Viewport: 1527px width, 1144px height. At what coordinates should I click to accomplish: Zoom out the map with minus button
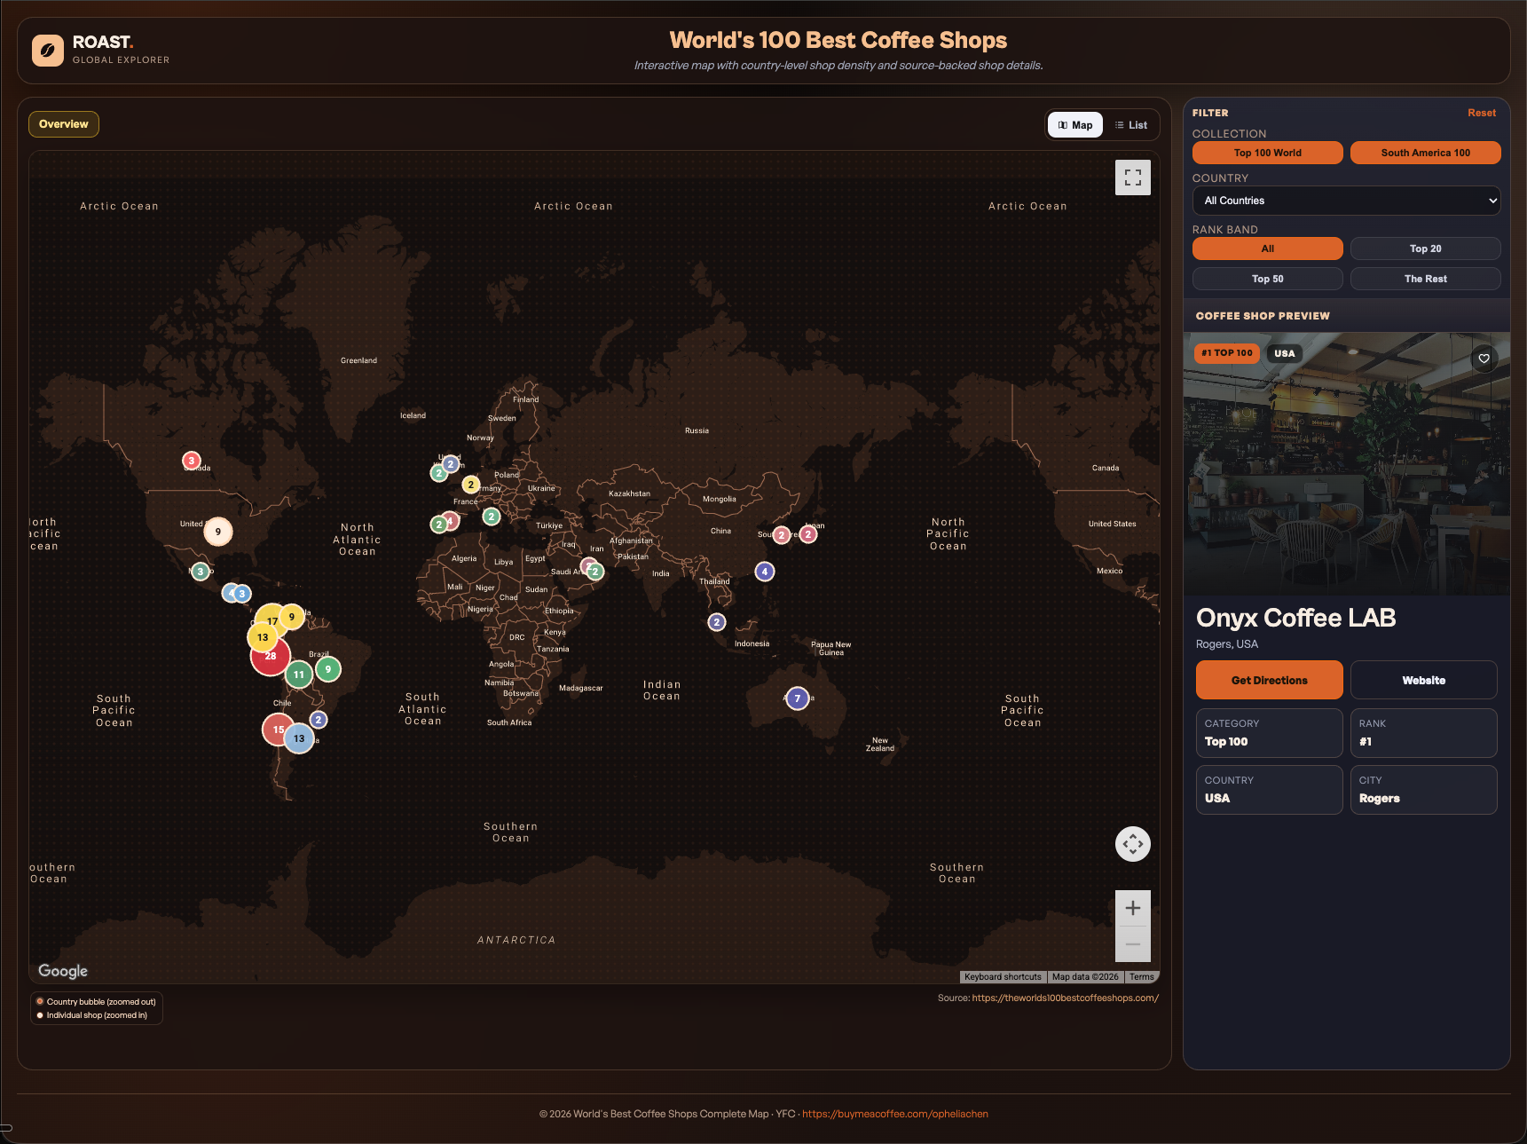[1133, 944]
